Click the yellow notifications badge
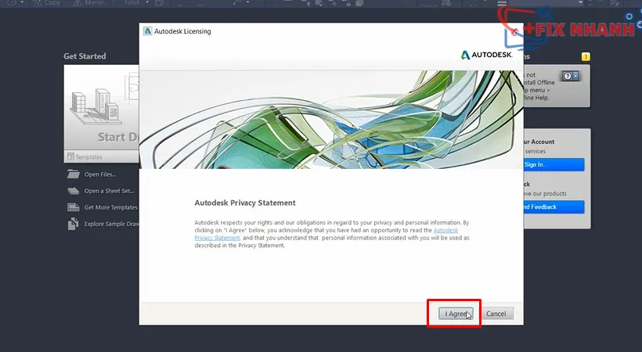This screenshot has width=642, height=352. click(586, 56)
